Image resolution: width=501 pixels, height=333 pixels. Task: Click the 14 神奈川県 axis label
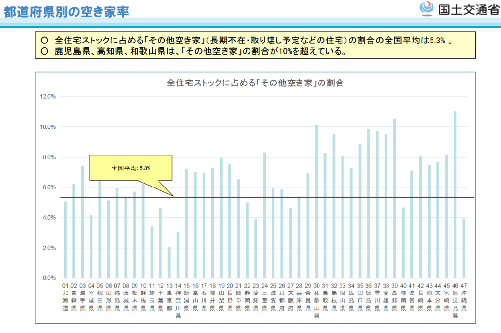tap(178, 301)
